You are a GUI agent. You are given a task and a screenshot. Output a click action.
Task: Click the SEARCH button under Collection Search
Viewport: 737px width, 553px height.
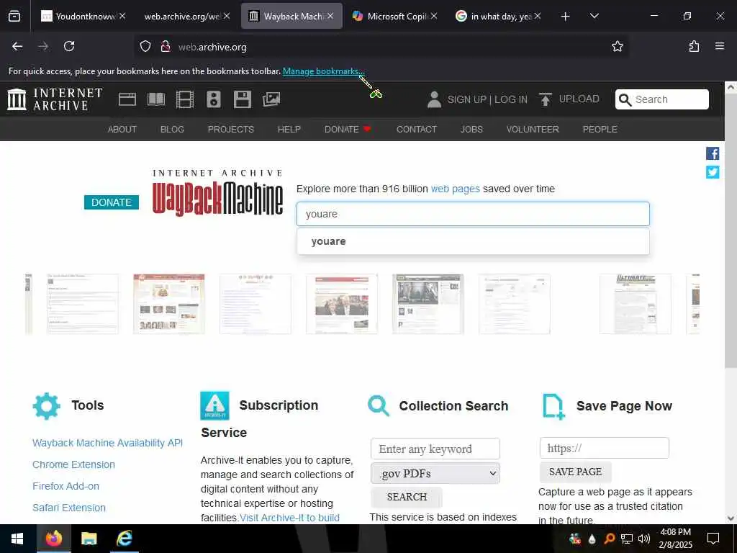(x=407, y=497)
